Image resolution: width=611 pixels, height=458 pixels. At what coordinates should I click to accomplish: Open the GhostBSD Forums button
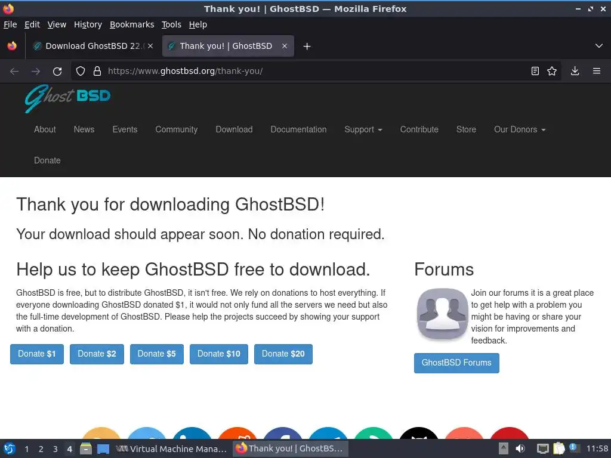pyautogui.click(x=456, y=363)
